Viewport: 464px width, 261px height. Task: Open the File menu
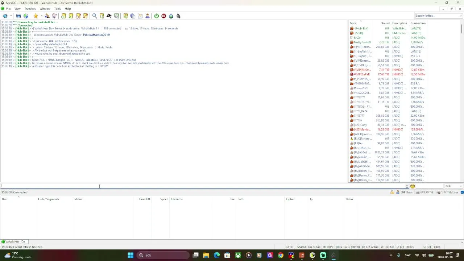tap(8, 9)
